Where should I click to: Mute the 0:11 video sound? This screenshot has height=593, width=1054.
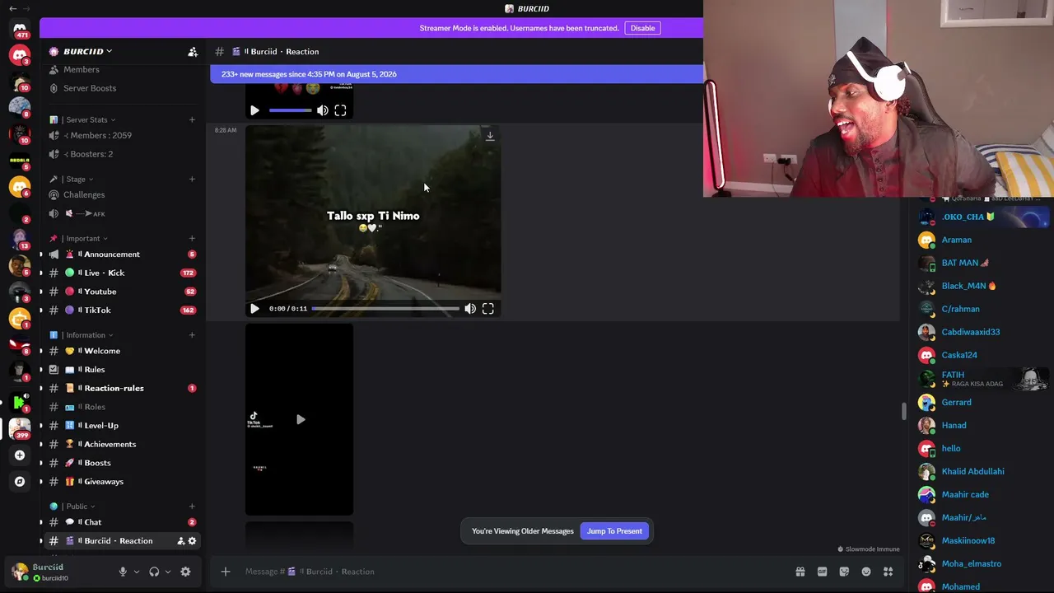point(470,309)
